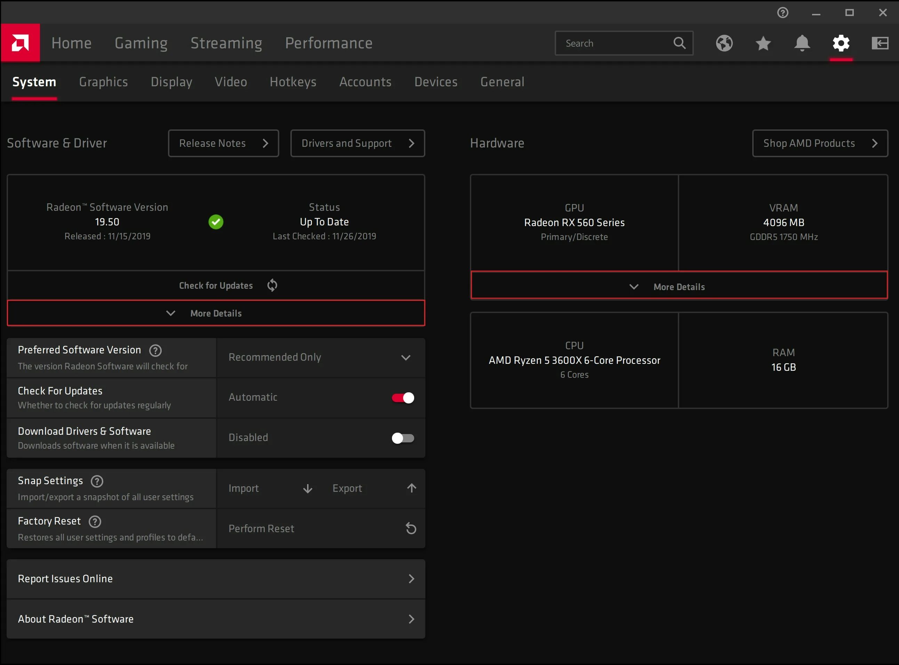
Task: Click the favorites star icon
Action: point(764,43)
